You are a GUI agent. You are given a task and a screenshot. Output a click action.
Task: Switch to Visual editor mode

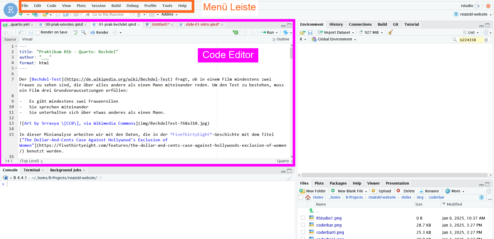tap(27, 39)
